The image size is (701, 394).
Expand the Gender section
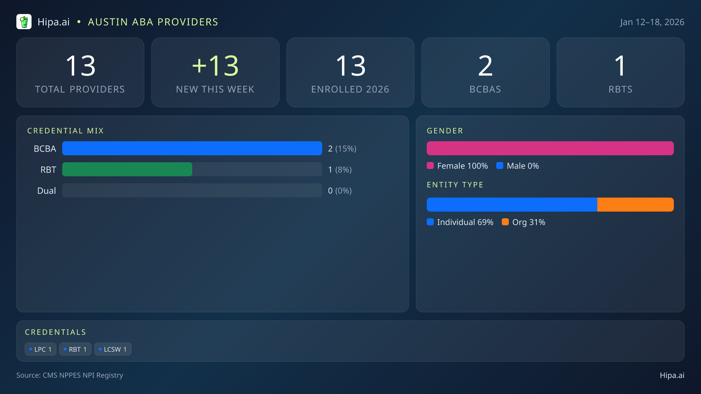coord(445,130)
